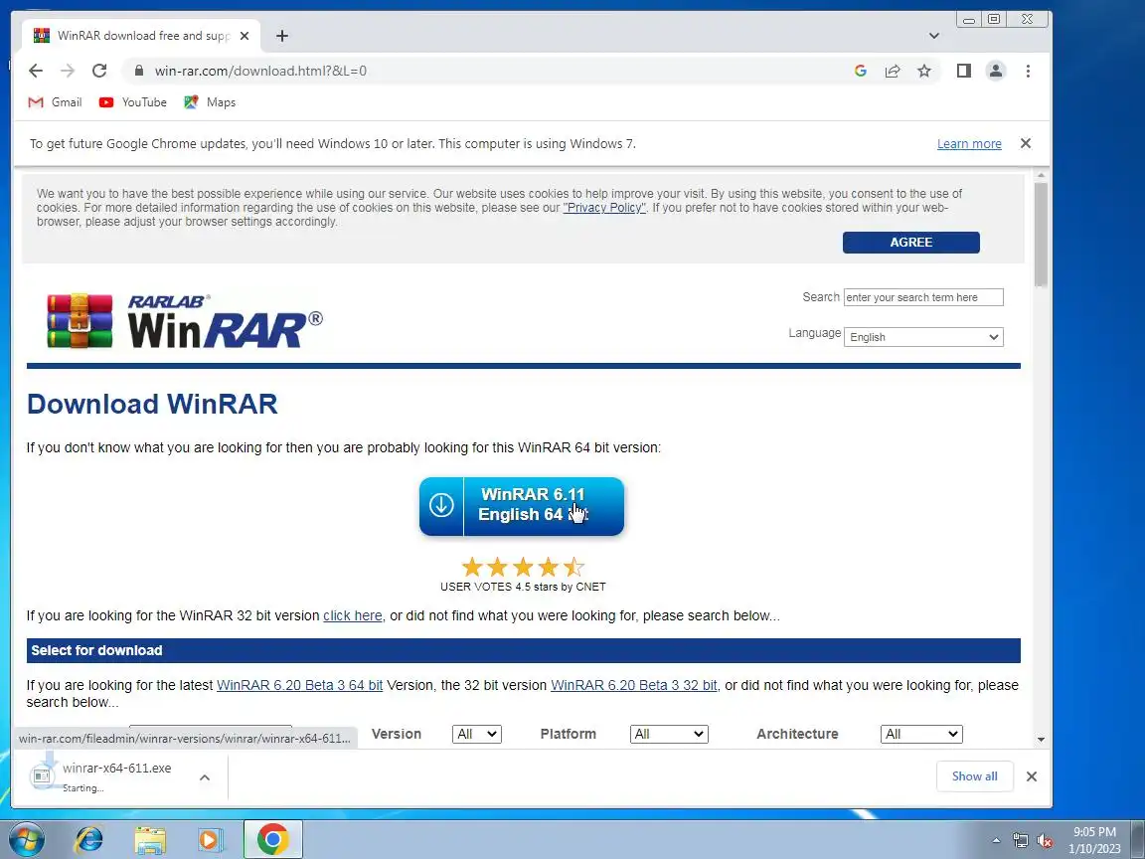Open the Windows Start menu

26,840
